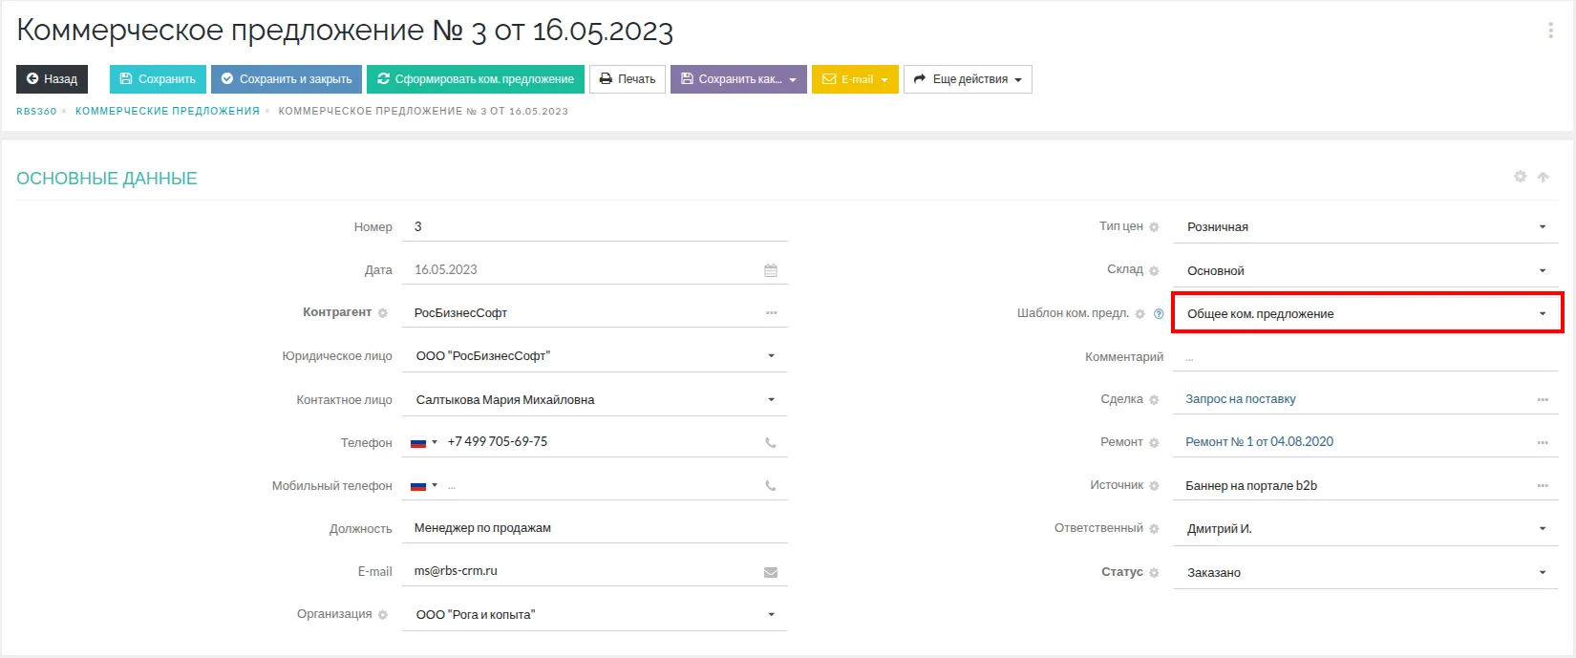Click the gear icon in Основные данные header
Viewport: 1576px width, 658px height.
1520,177
